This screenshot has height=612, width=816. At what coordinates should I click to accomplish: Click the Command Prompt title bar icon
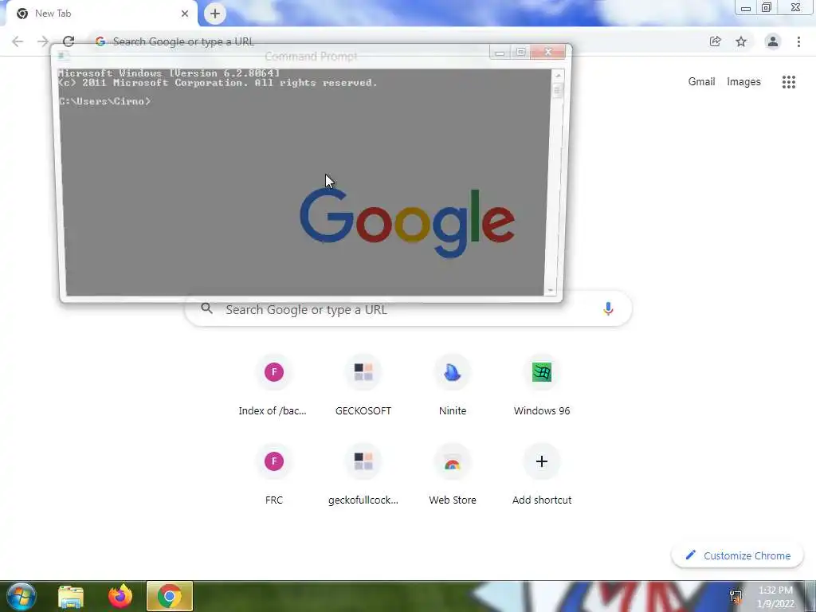click(63, 56)
